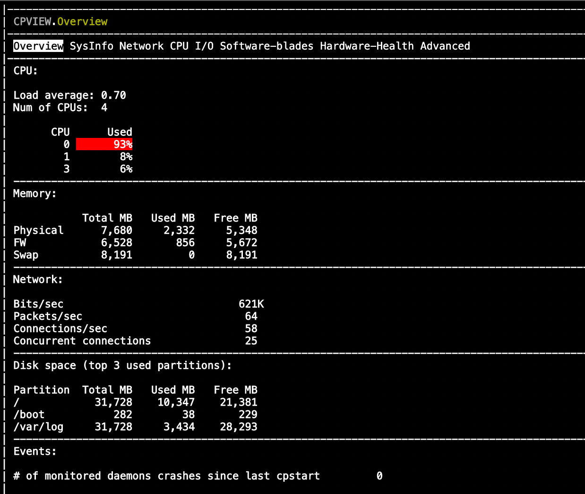Open the Hardware-Health tab
Viewport: 585px width, 494px height.
click(367, 46)
